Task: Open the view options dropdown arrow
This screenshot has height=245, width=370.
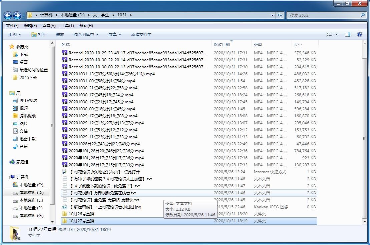Action: pyautogui.click(x=336, y=34)
